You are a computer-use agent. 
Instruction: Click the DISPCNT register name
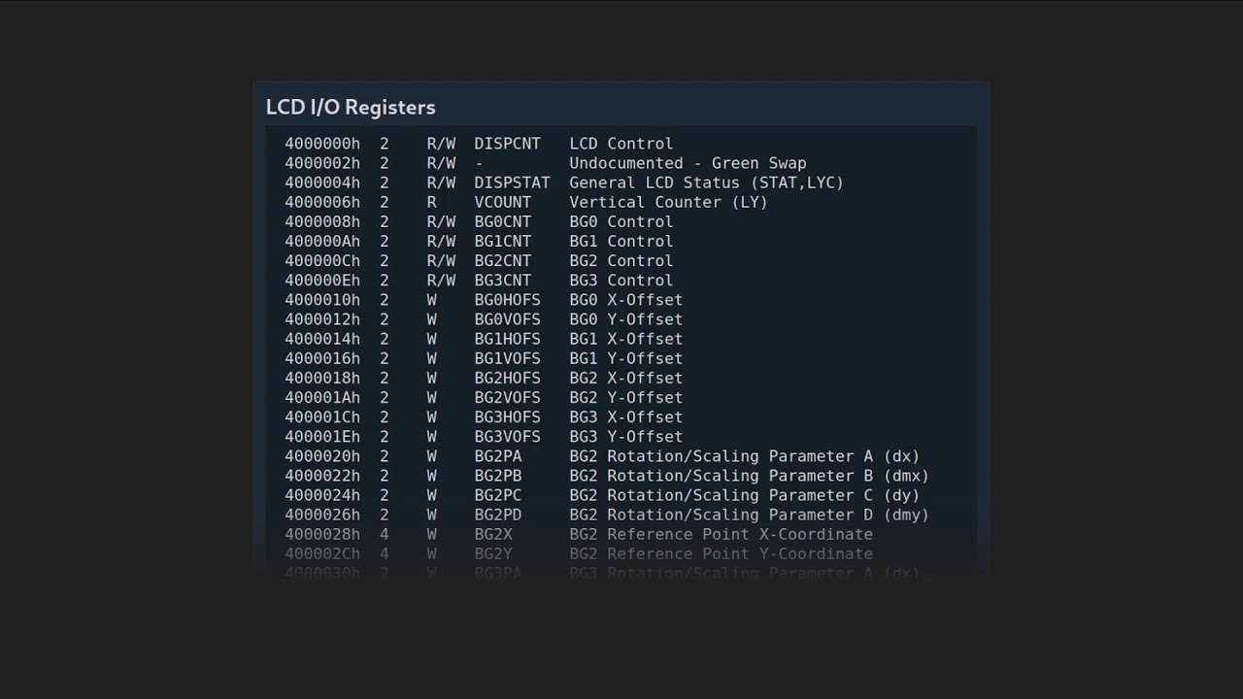click(507, 144)
